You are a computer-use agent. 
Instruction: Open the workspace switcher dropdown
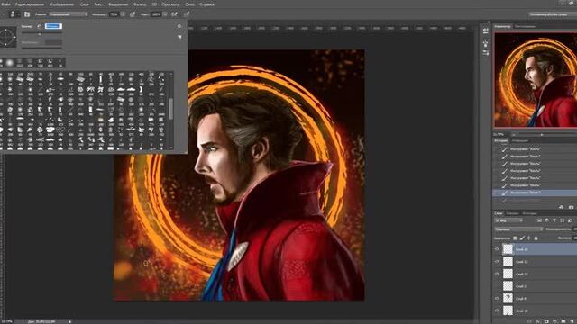pos(553,14)
